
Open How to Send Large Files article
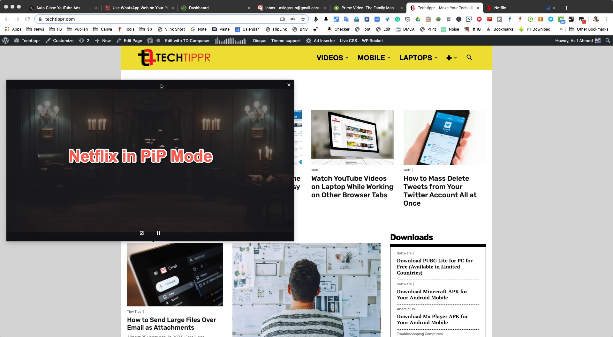click(x=171, y=324)
